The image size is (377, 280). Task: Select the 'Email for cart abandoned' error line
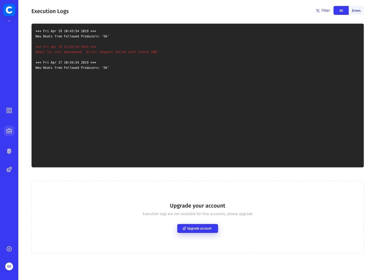[x=97, y=52]
